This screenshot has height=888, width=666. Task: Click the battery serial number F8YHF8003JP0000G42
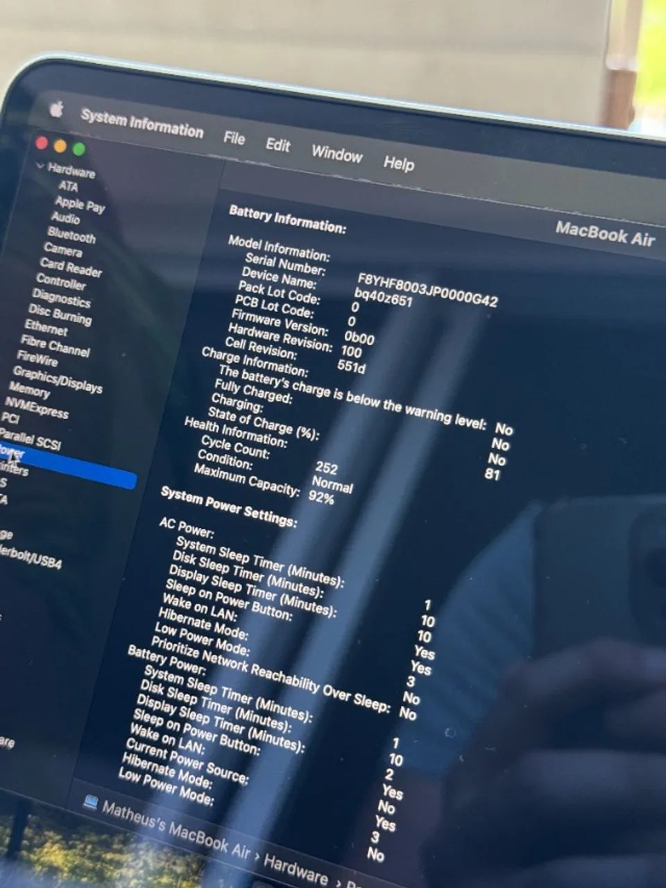pos(427,290)
